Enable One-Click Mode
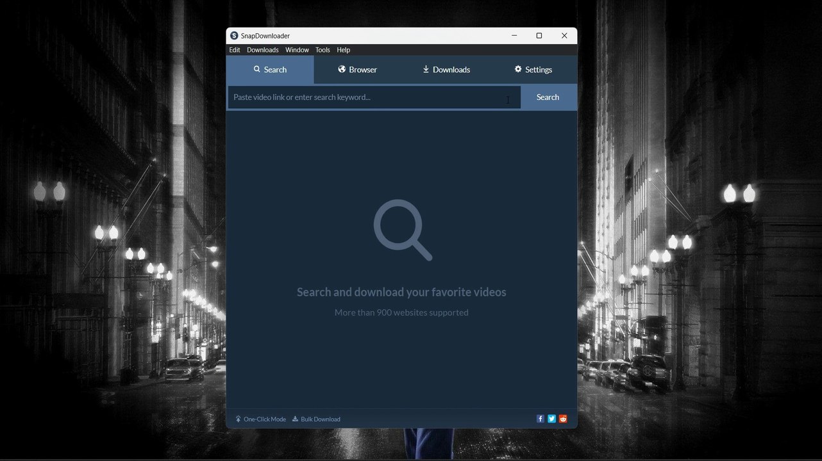This screenshot has height=461, width=822. (261, 419)
